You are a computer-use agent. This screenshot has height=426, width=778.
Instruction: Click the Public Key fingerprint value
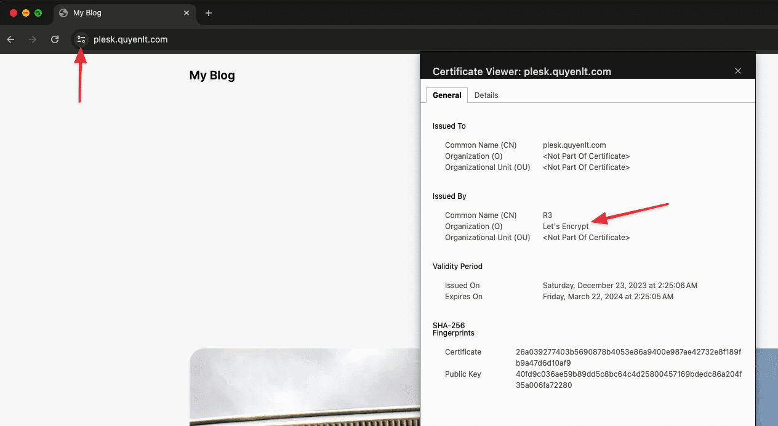(x=628, y=379)
